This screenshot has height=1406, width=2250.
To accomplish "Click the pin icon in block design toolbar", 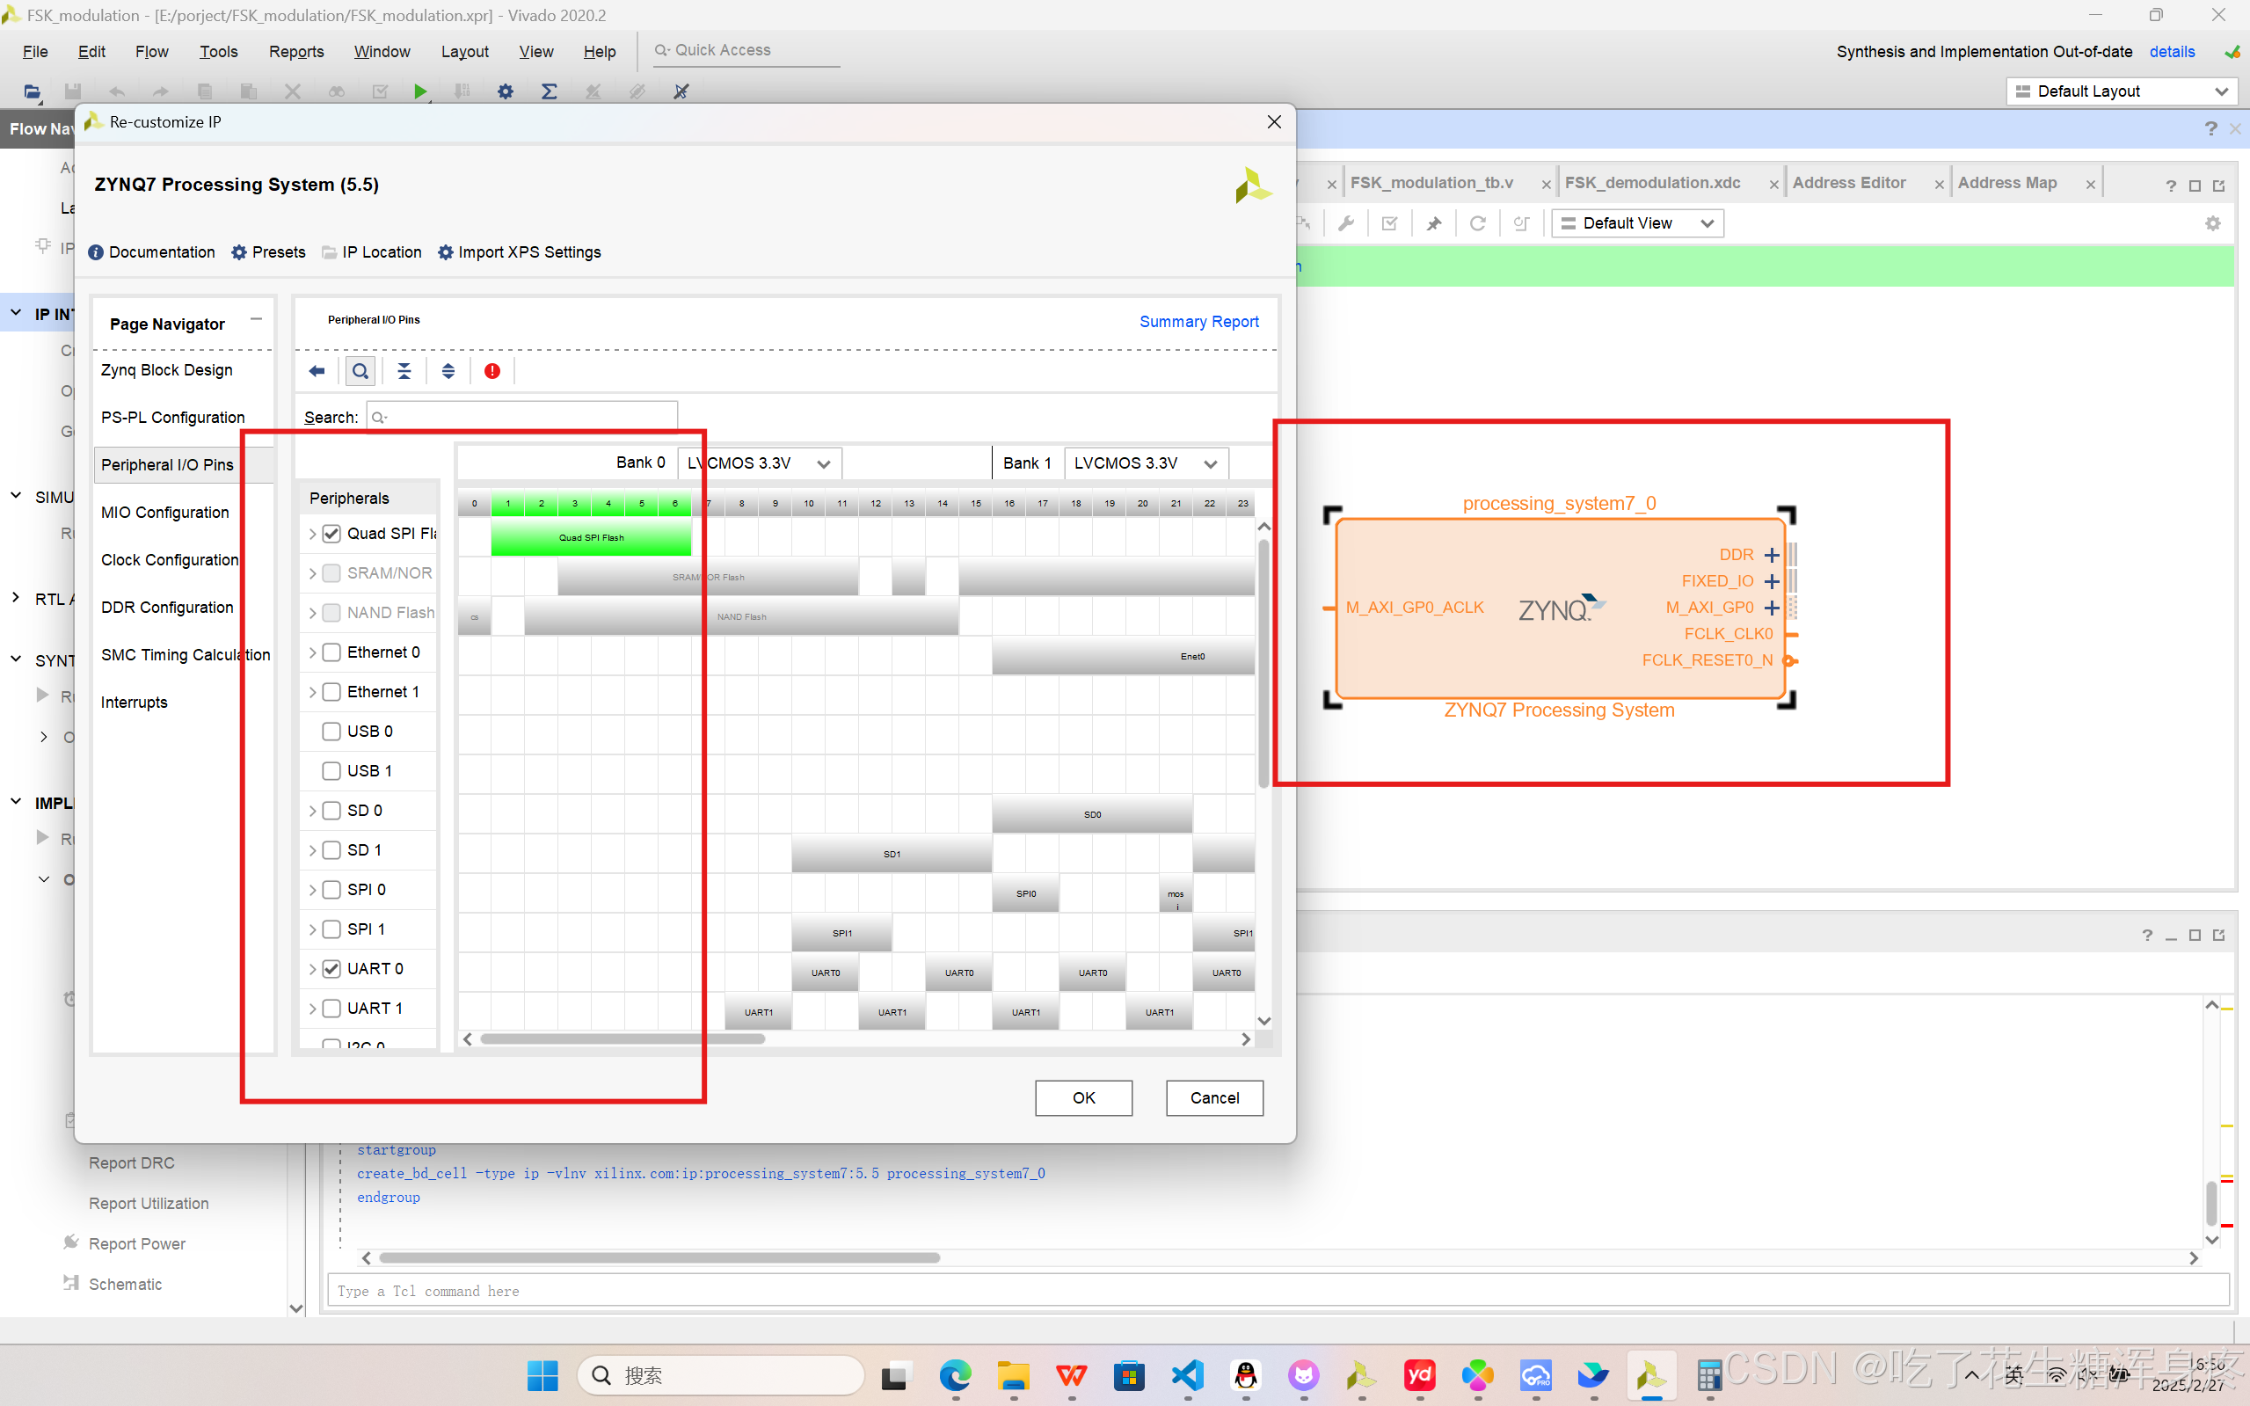I will 1434,223.
